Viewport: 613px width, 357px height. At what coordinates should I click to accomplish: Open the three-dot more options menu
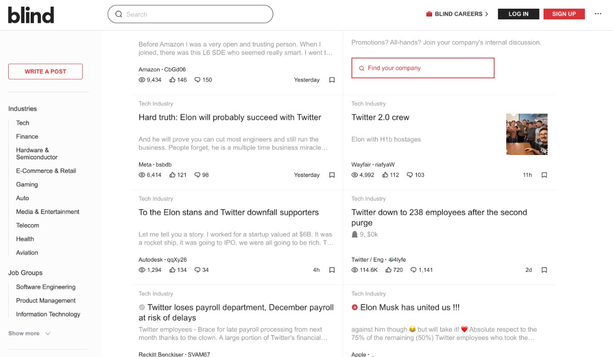[598, 14]
